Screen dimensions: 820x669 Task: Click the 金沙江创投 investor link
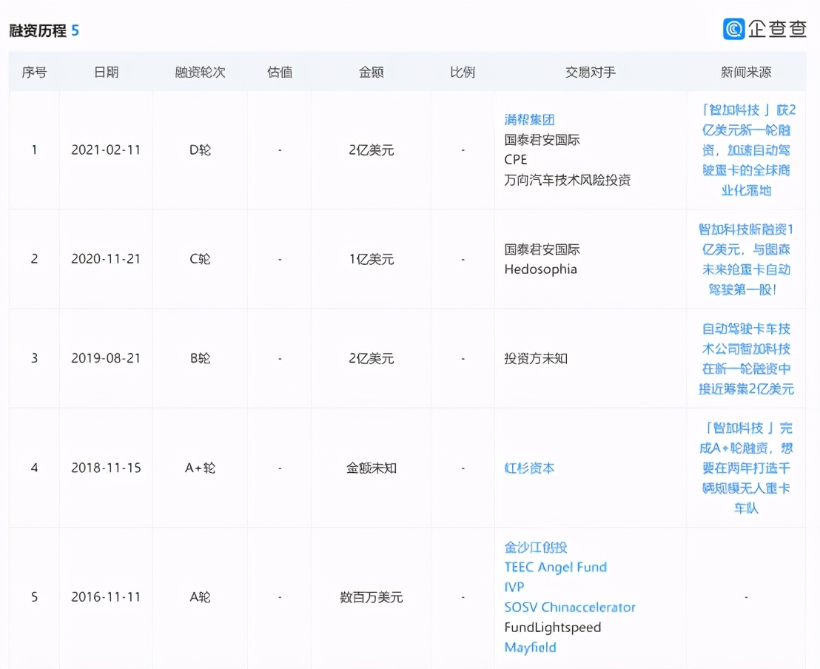(x=536, y=547)
